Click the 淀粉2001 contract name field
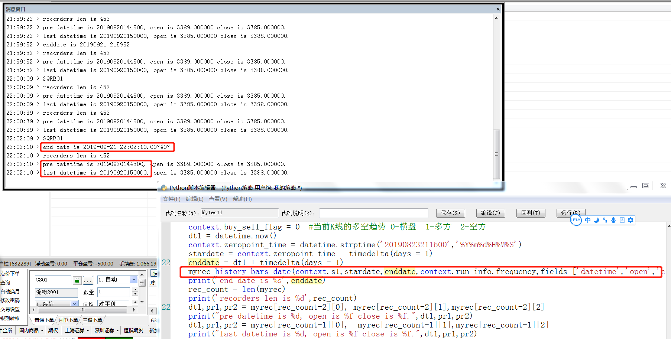Image resolution: width=671 pixels, height=339 pixels. pyautogui.click(x=56, y=292)
